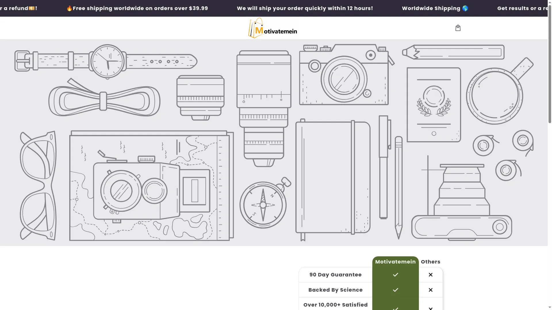Click the fire icon before Free shipping
This screenshot has height=310, width=552.
(x=69, y=8)
